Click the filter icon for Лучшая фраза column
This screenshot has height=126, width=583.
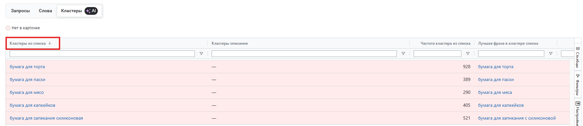pos(551,54)
